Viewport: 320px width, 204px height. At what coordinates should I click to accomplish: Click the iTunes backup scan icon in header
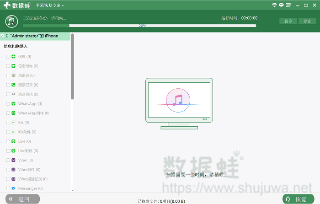pos(11,21)
